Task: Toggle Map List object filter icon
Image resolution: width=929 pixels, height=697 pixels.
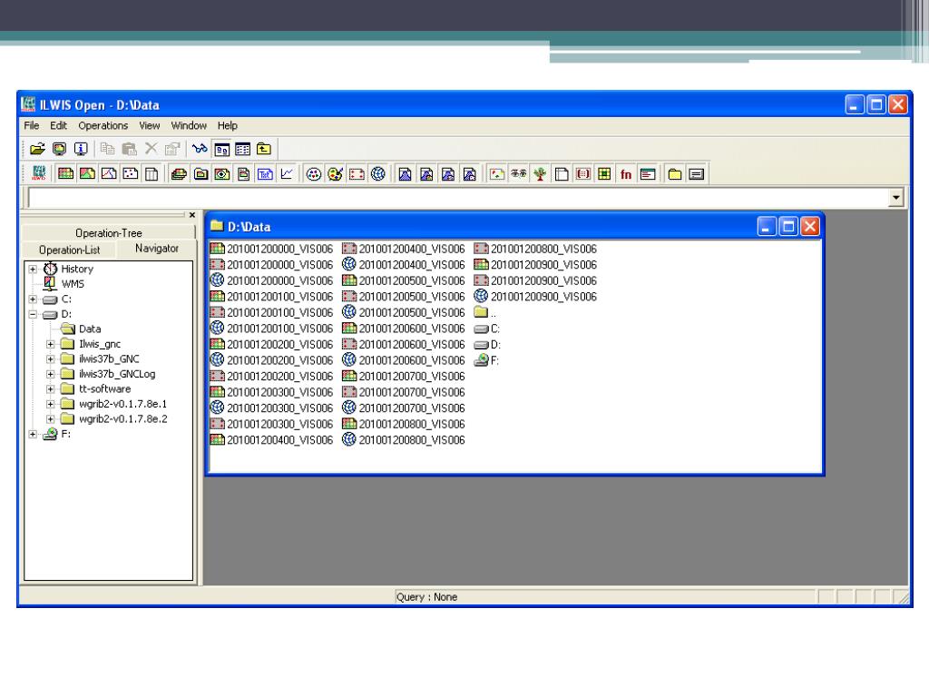Action: pos(179,173)
